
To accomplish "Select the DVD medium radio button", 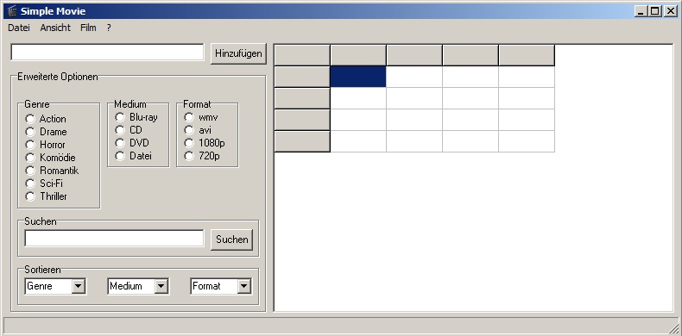I will point(120,143).
